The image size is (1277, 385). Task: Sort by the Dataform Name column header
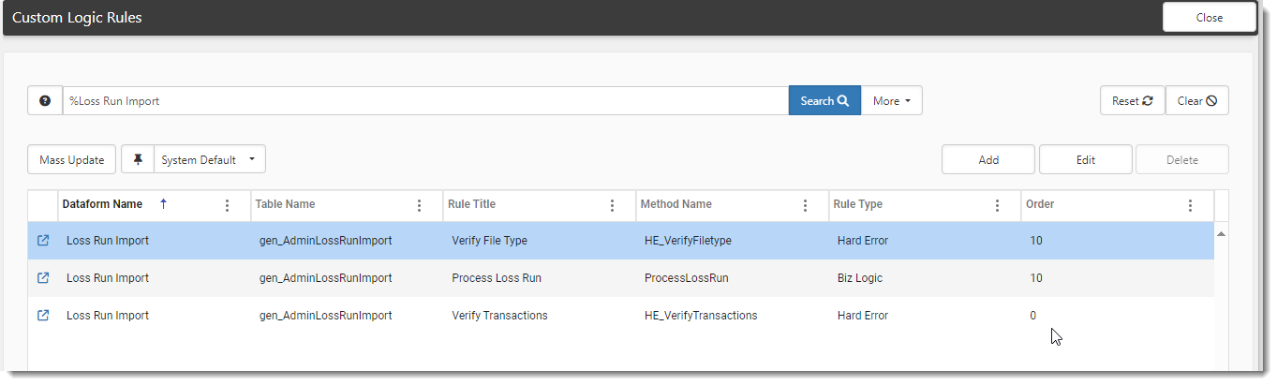click(x=102, y=204)
